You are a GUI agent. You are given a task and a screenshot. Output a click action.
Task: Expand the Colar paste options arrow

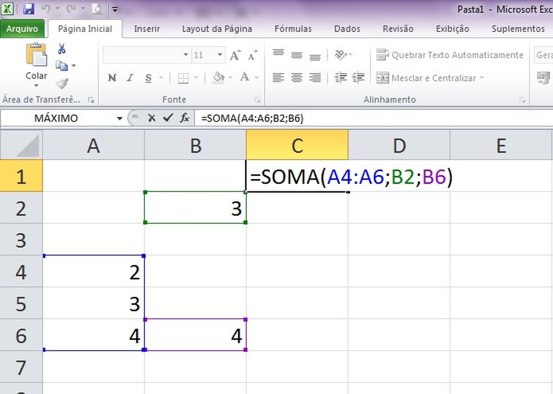[37, 86]
